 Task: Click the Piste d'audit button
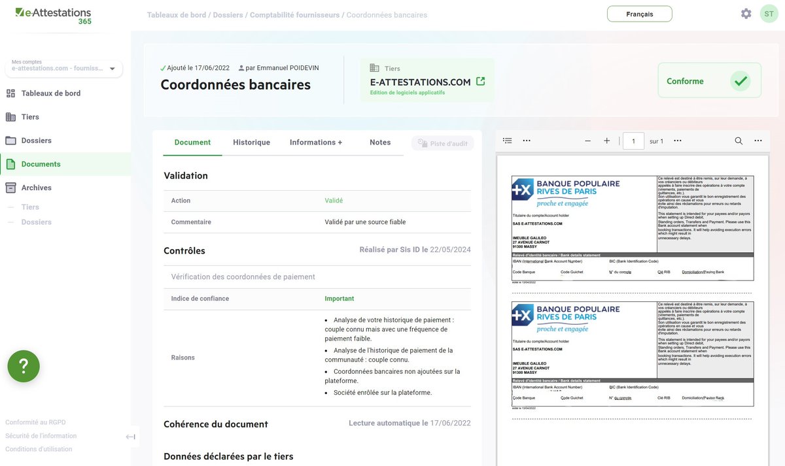(443, 143)
